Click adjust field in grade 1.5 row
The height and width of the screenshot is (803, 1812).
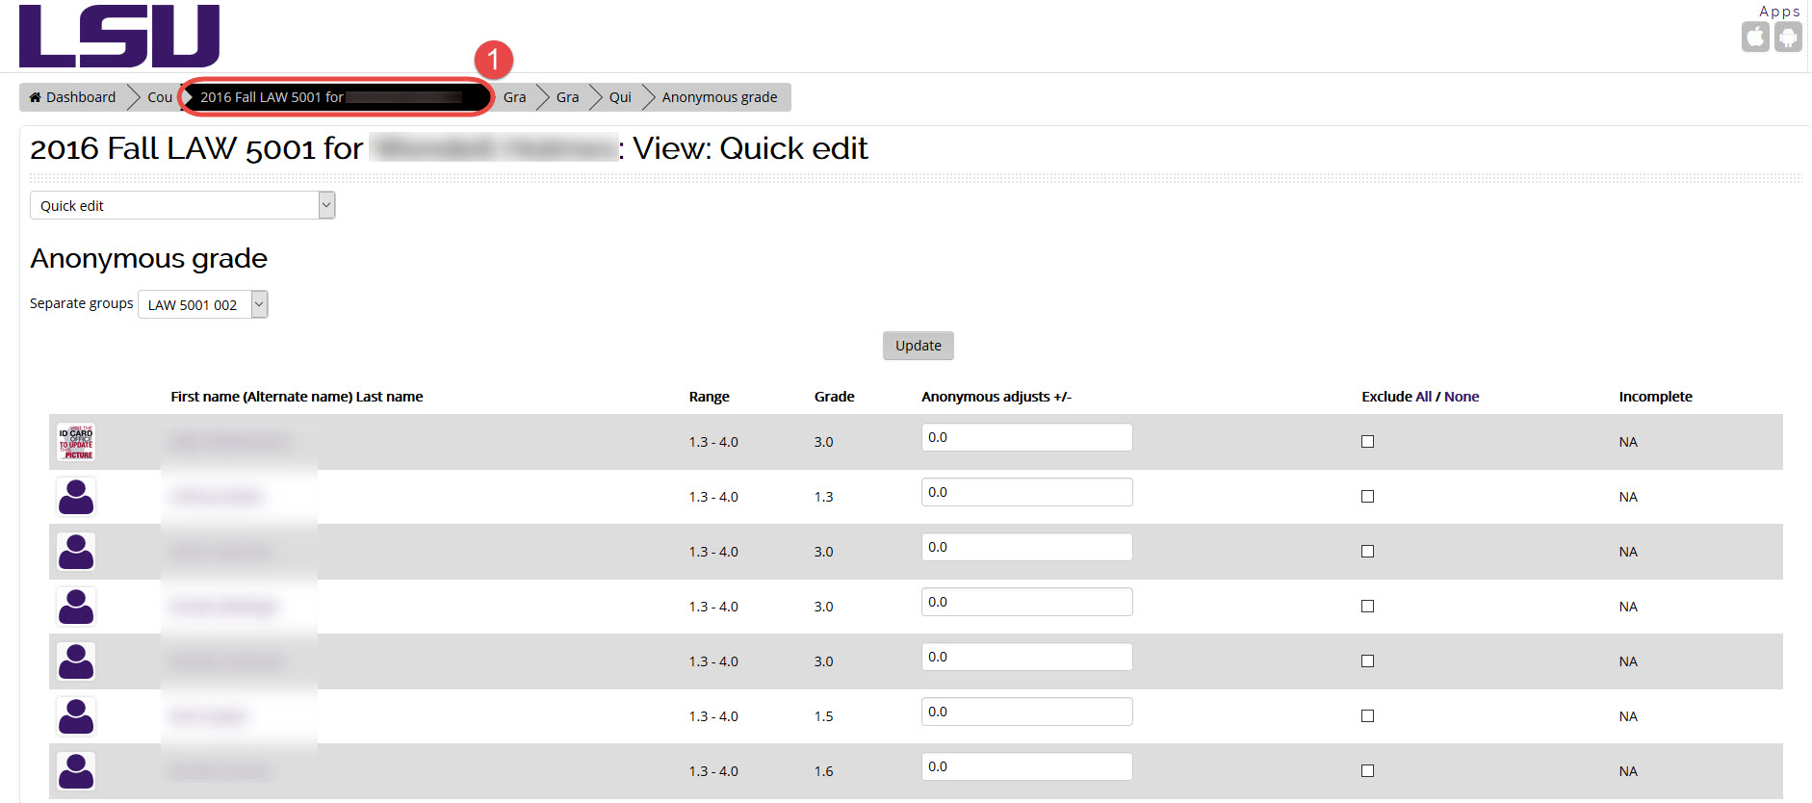click(1026, 712)
